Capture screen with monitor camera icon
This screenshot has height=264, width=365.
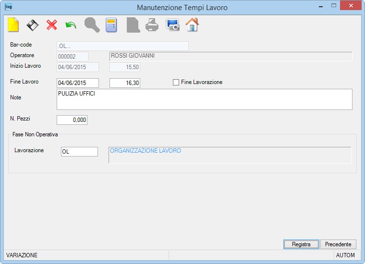(x=173, y=25)
